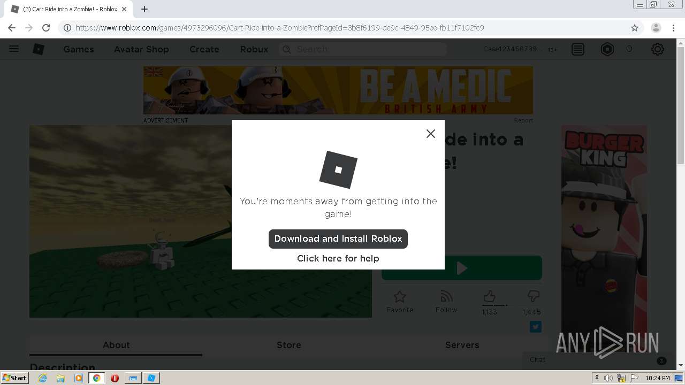This screenshot has width=685, height=385.
Task: Dislike the game with thumbs down
Action: pyautogui.click(x=533, y=296)
